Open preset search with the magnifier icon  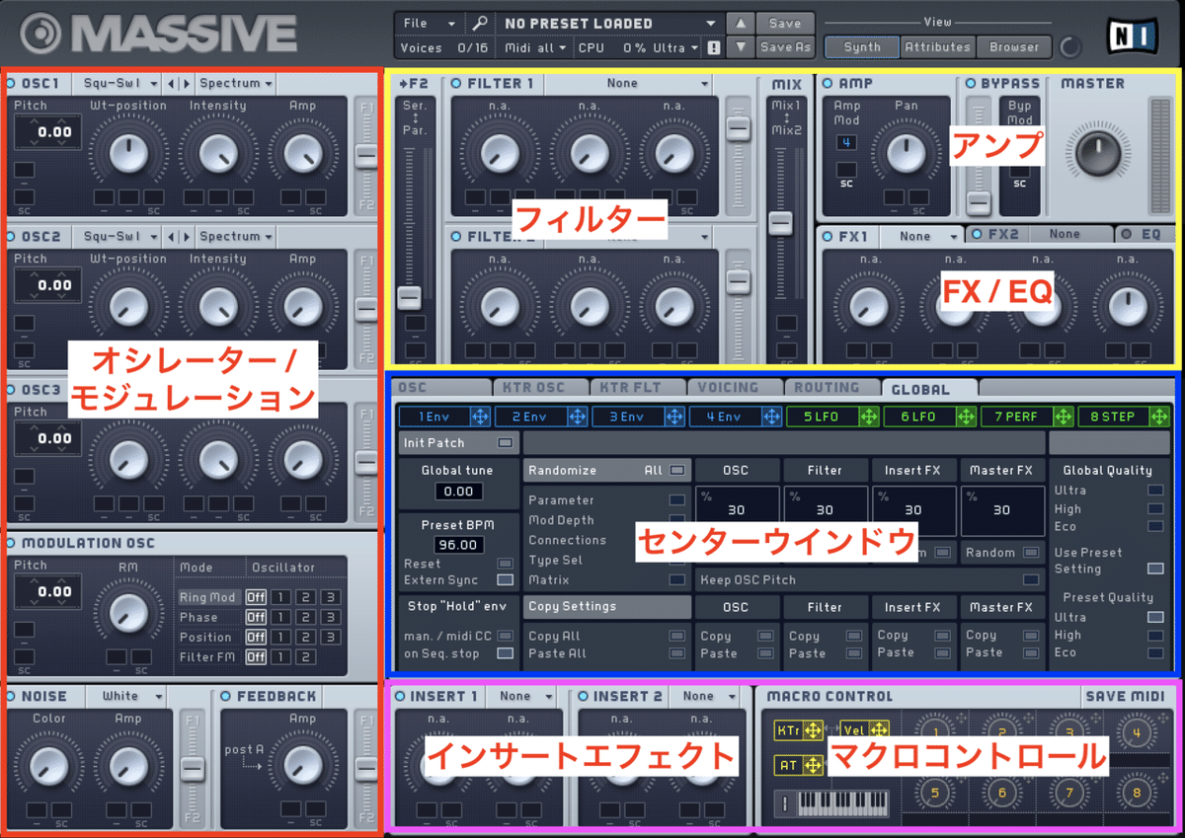(480, 23)
